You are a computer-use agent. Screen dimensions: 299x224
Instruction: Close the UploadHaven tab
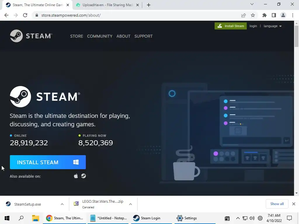(138, 5)
